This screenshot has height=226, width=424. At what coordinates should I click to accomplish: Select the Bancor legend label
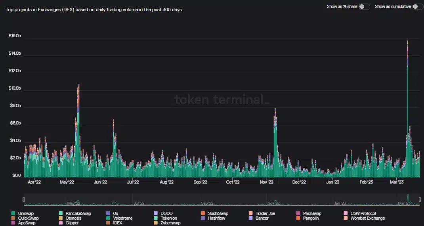pos(262,218)
